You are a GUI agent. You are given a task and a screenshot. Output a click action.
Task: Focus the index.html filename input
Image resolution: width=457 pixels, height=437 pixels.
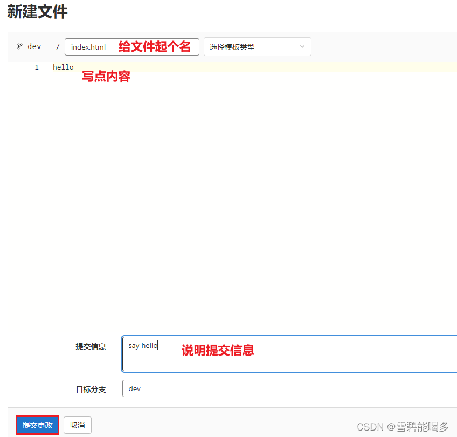[108, 46]
